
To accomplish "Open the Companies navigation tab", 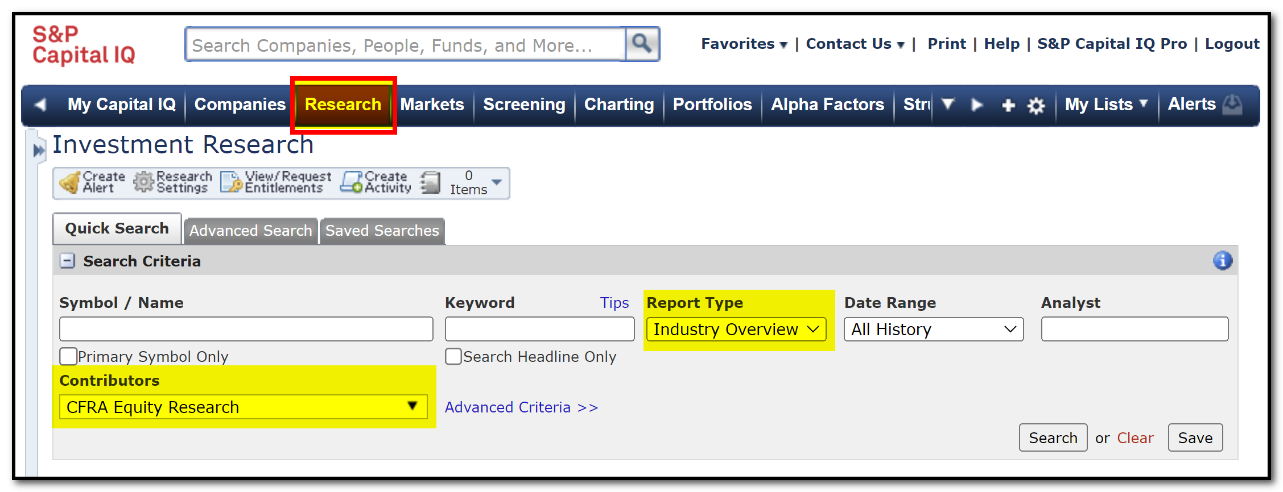I will pos(240,105).
